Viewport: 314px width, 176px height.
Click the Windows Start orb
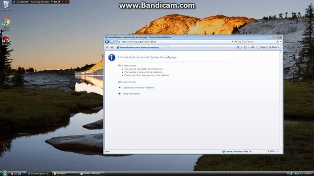[4, 173]
